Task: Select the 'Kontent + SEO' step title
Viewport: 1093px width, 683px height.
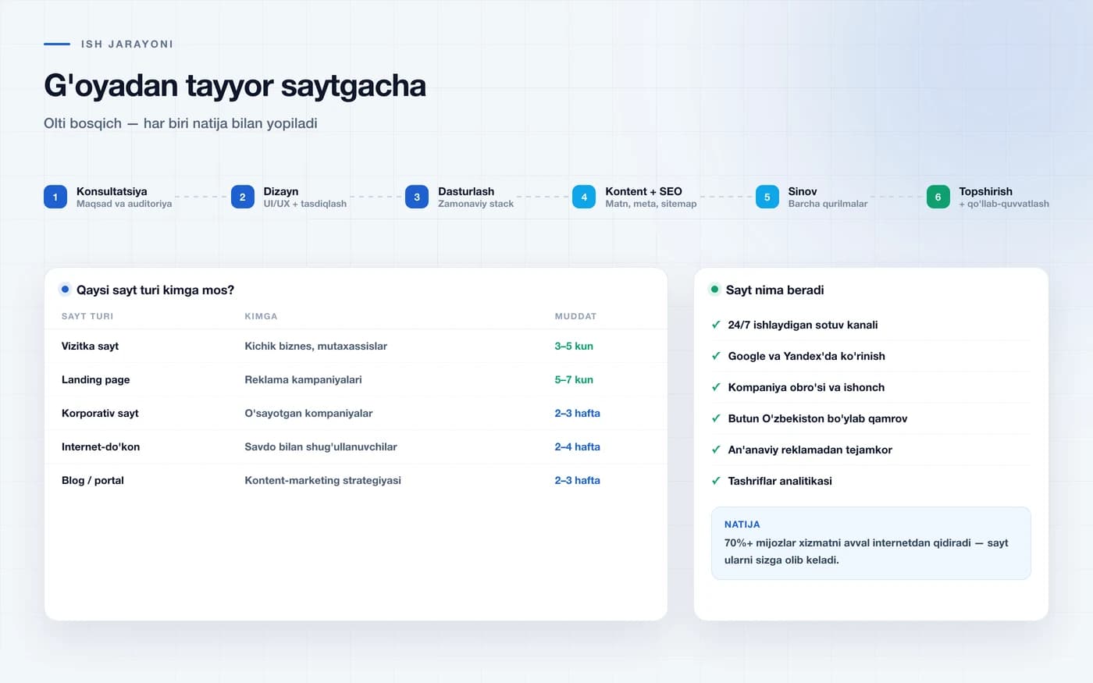Action: 644,191
